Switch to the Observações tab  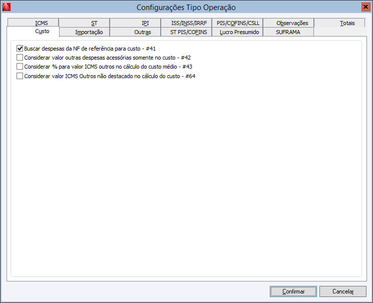[288, 23]
